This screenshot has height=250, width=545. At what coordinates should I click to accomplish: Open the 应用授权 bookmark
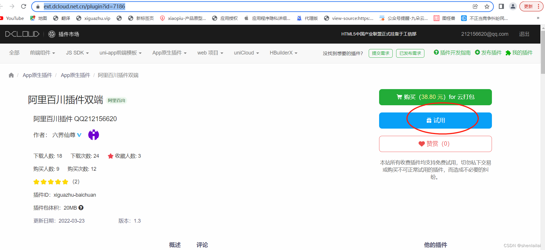click(225, 18)
